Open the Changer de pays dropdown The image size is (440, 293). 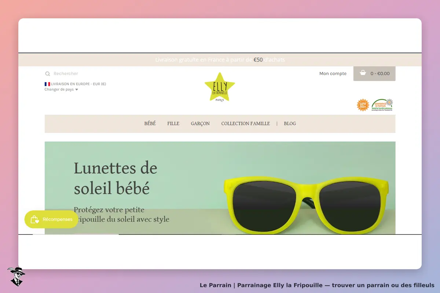[x=61, y=89]
